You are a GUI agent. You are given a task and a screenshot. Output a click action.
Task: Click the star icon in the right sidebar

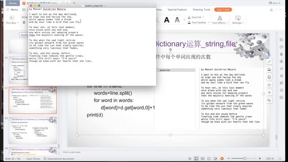[281, 76]
